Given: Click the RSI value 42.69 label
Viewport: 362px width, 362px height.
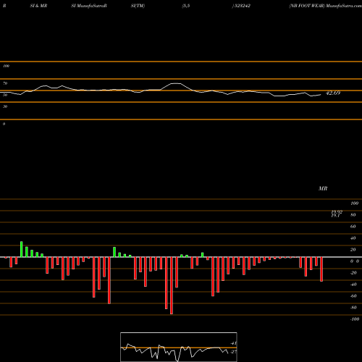Looking at the screenshot, I should tap(333, 93).
